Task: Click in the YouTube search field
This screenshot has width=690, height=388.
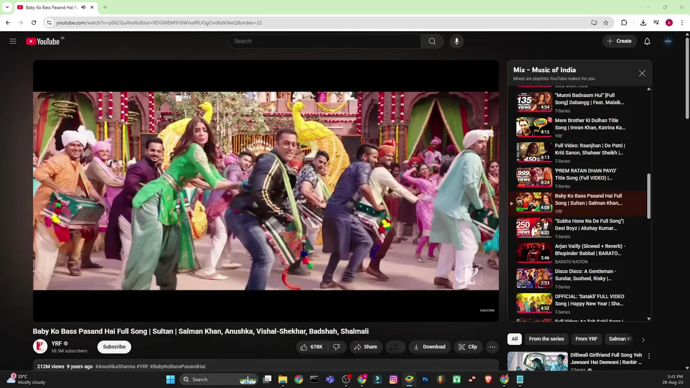Action: coord(325,41)
